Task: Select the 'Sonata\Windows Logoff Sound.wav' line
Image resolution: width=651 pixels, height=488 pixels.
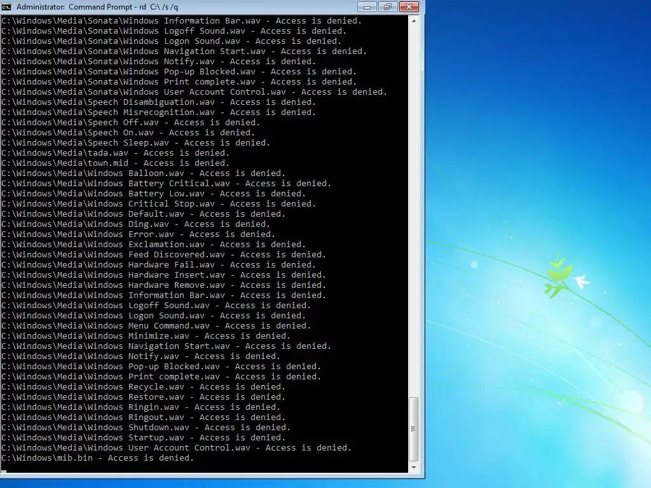Action: pyautogui.click(x=174, y=31)
